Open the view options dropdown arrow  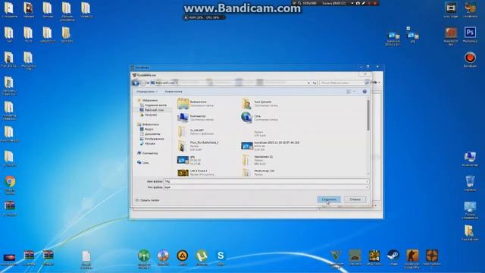pos(355,92)
